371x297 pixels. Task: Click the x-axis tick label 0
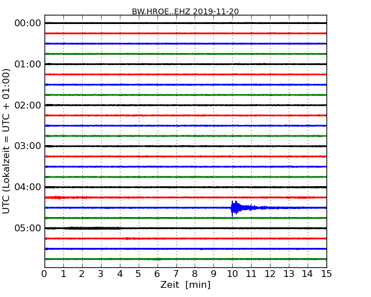coord(45,274)
